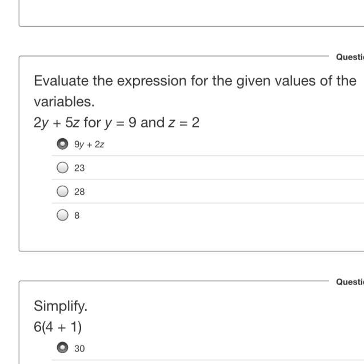Screen dimensions: 364x364
Task: Click the Question header above the Simplify problem
Action: click(x=349, y=282)
